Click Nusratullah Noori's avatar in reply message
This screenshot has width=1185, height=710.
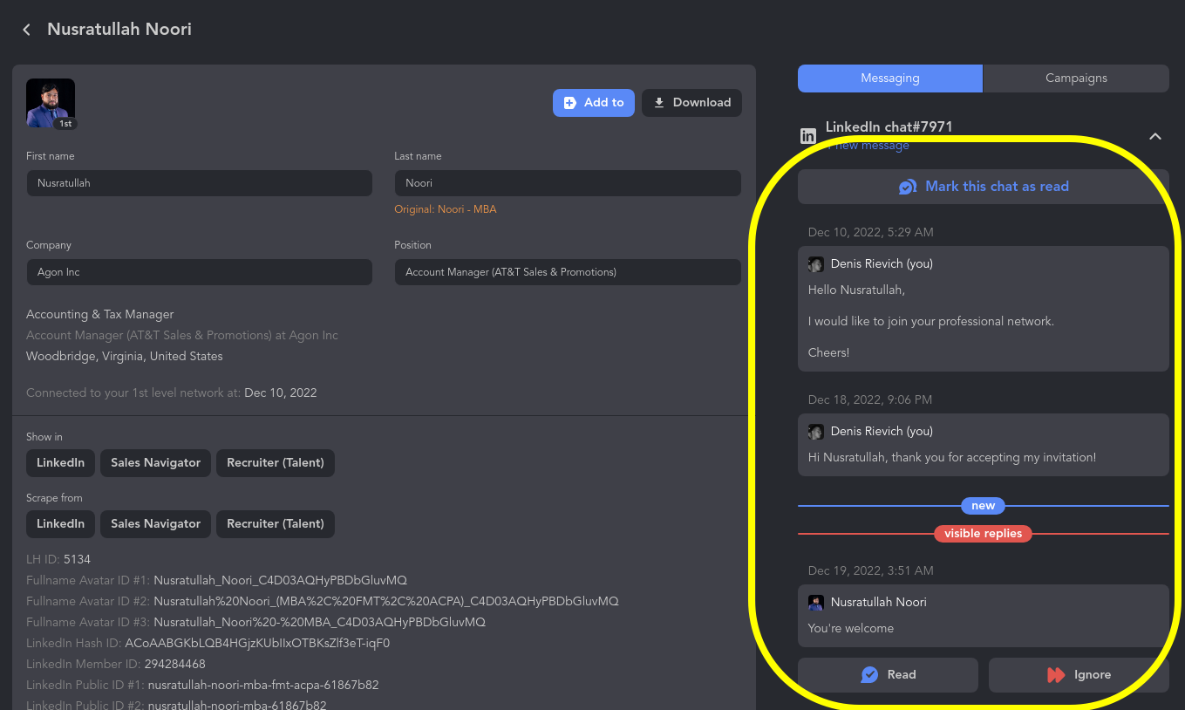(816, 603)
